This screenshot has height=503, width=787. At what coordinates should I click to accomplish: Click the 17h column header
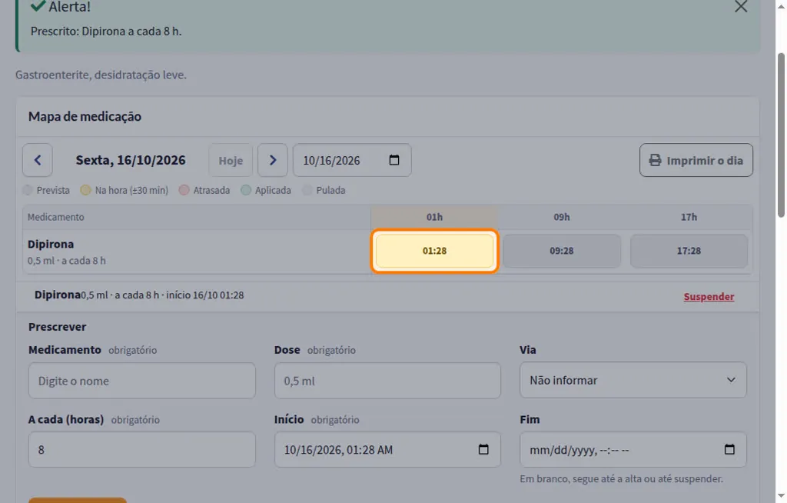[689, 217]
